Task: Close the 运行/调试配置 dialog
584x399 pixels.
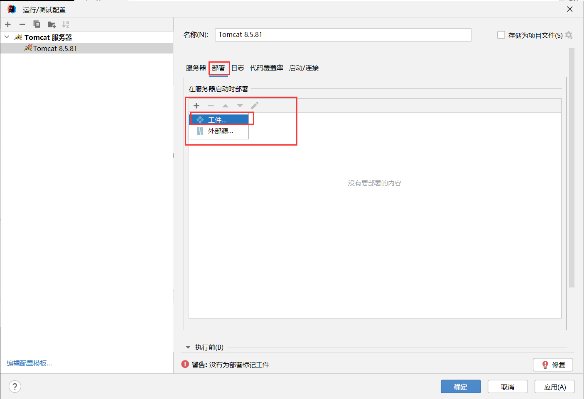Action: coord(570,9)
